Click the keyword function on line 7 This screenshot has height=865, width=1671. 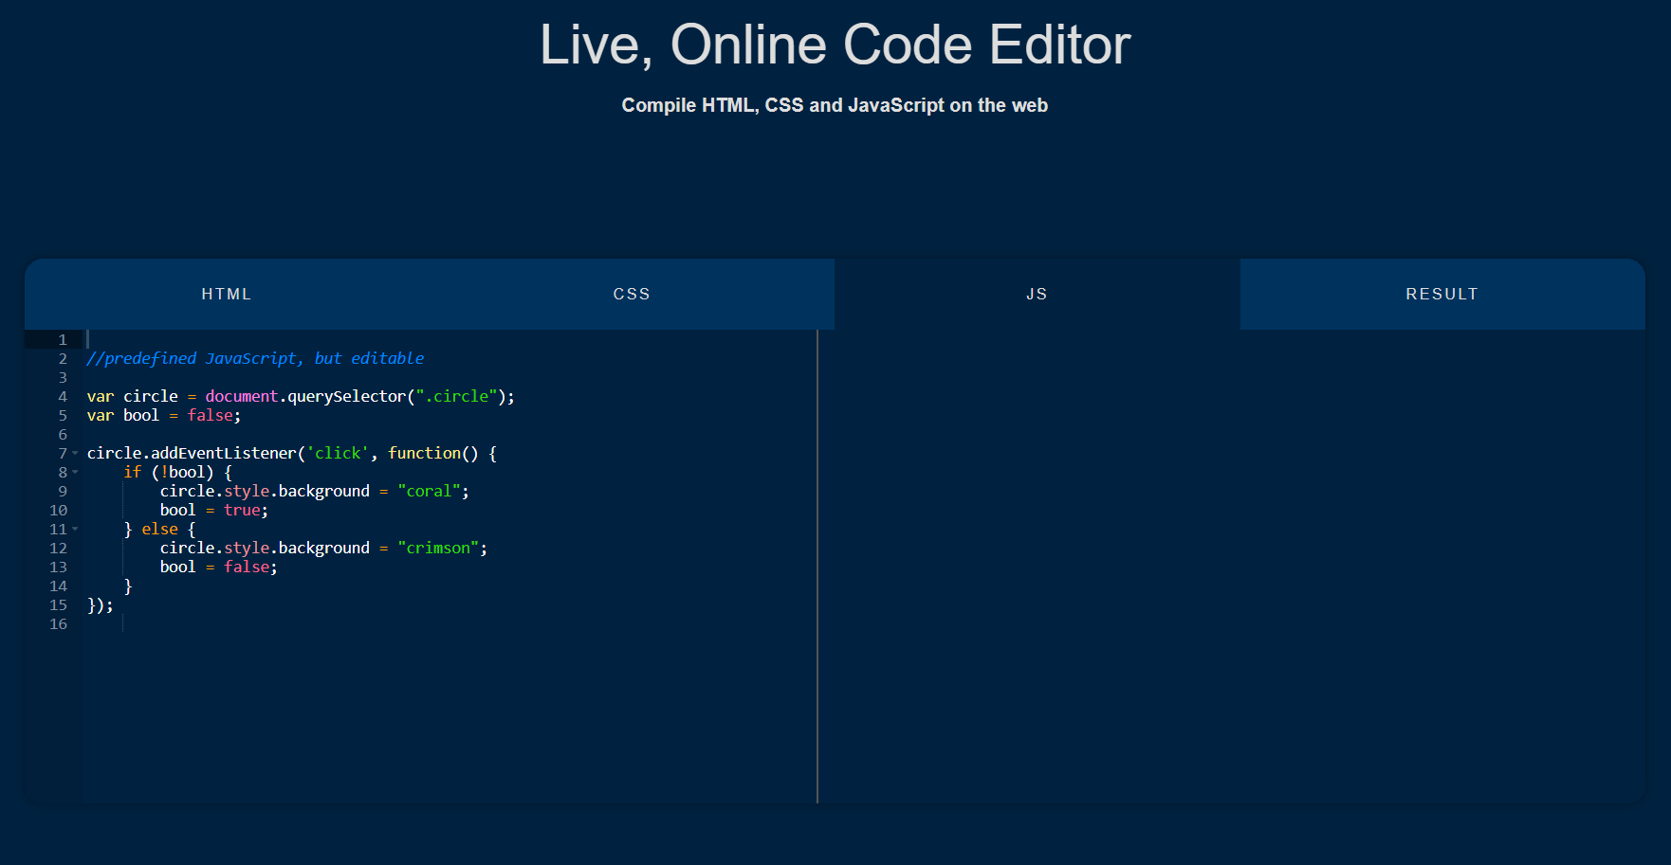coord(424,453)
